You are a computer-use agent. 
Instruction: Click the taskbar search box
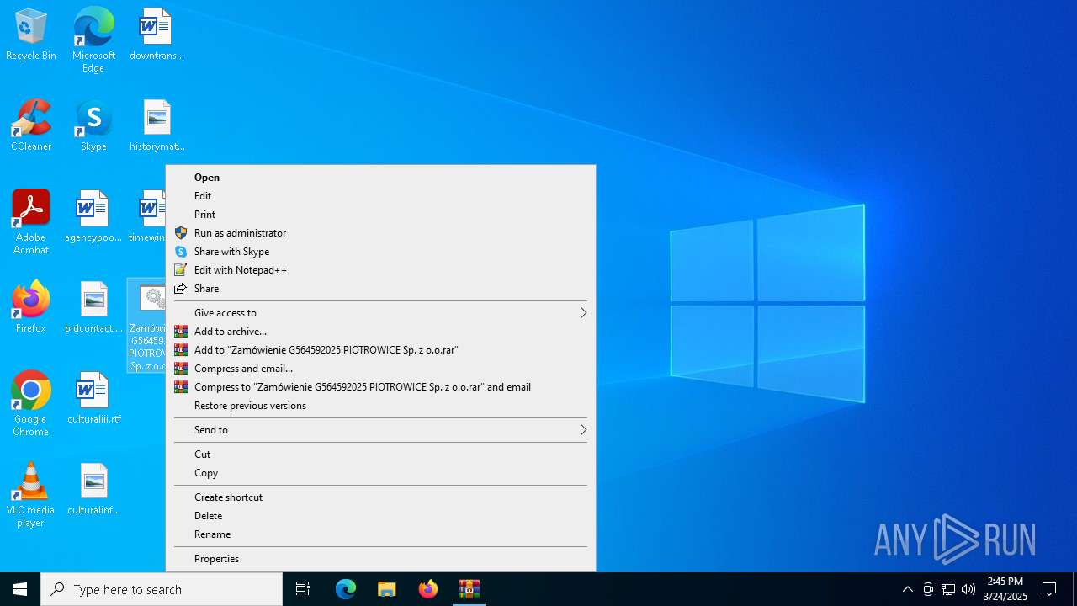(x=162, y=589)
